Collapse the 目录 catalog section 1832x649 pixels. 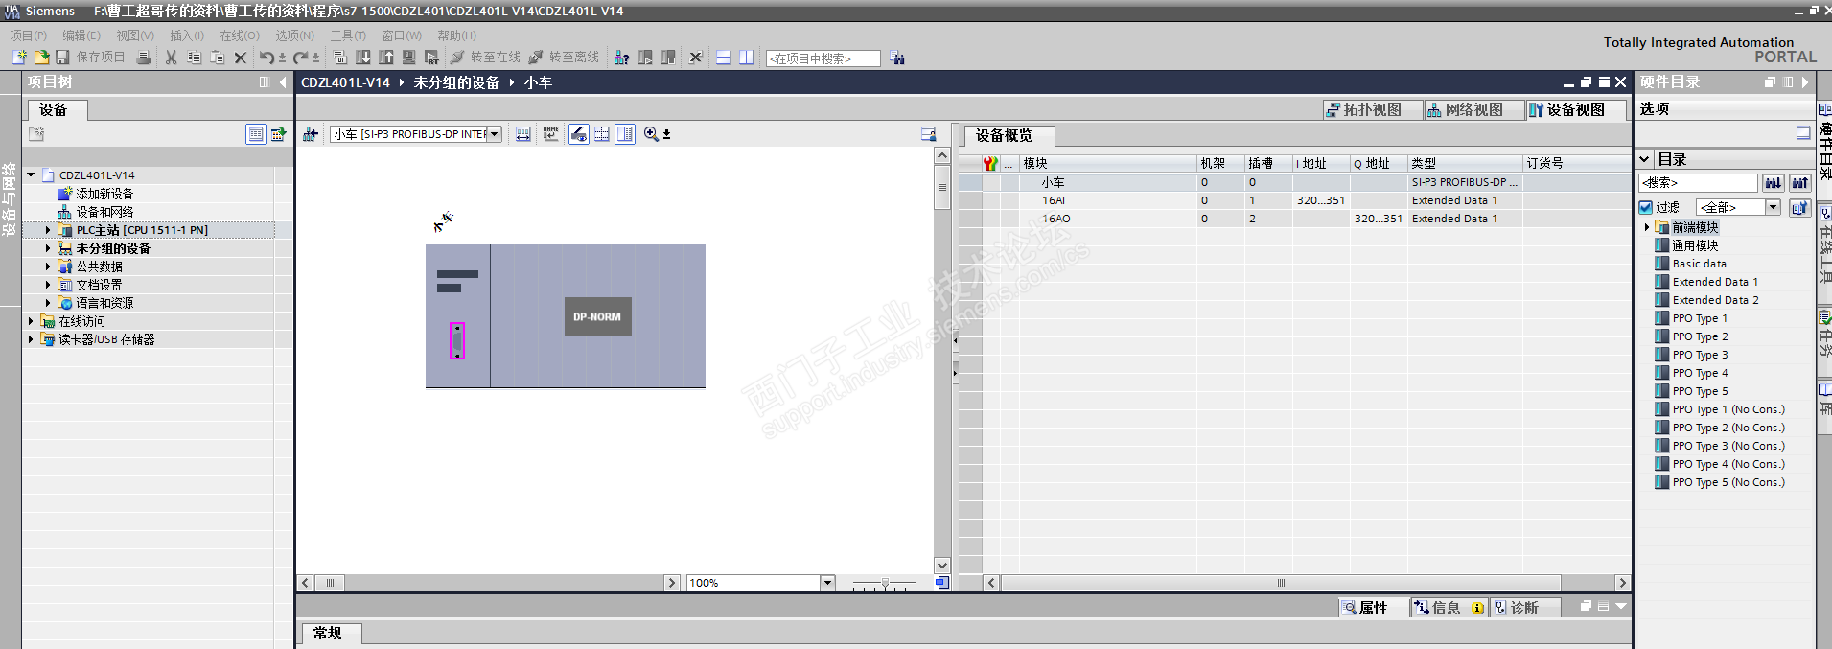(1644, 159)
